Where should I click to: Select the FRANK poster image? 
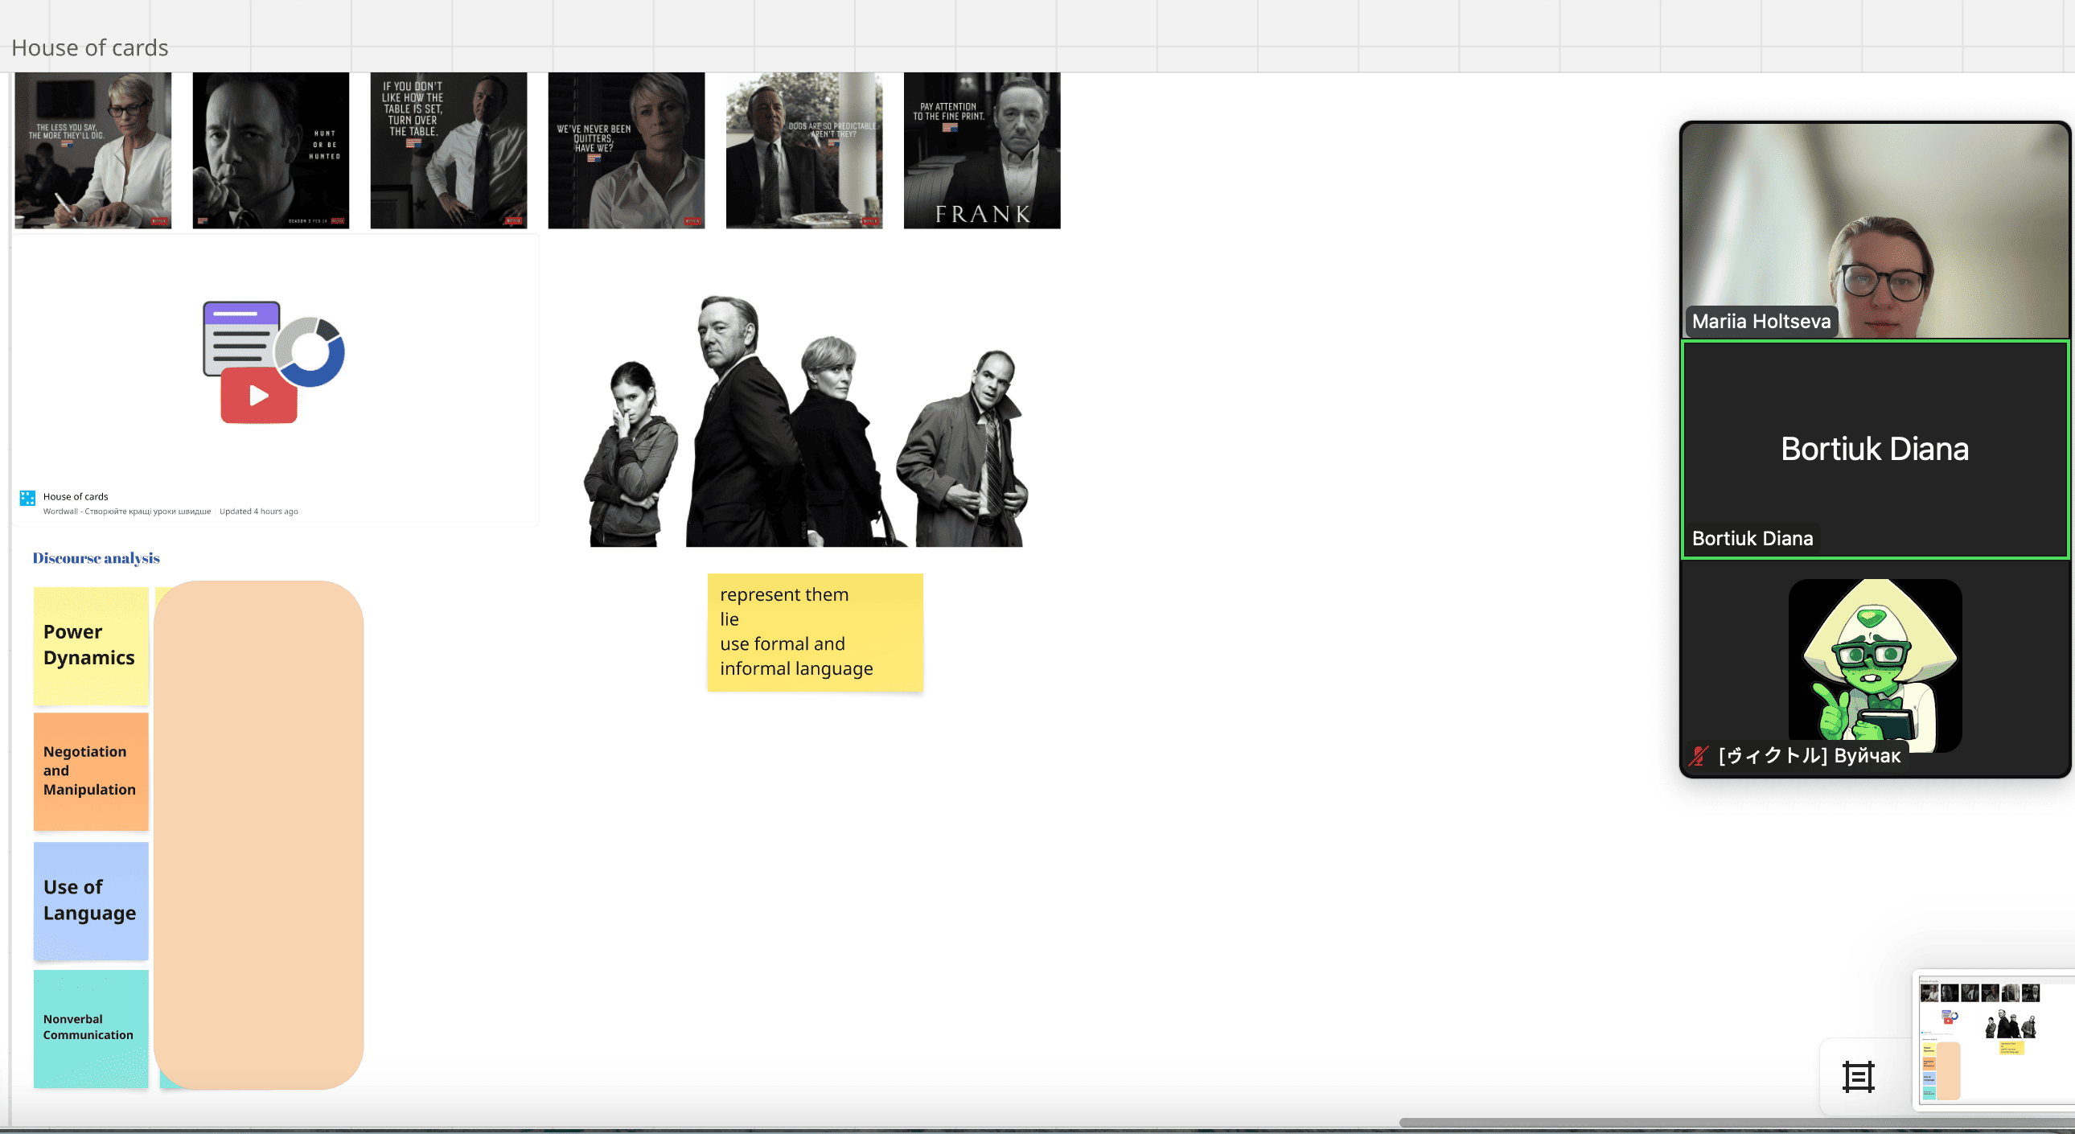coord(981,150)
